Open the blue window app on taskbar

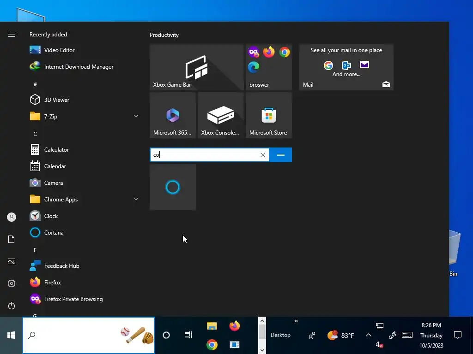tap(234, 345)
